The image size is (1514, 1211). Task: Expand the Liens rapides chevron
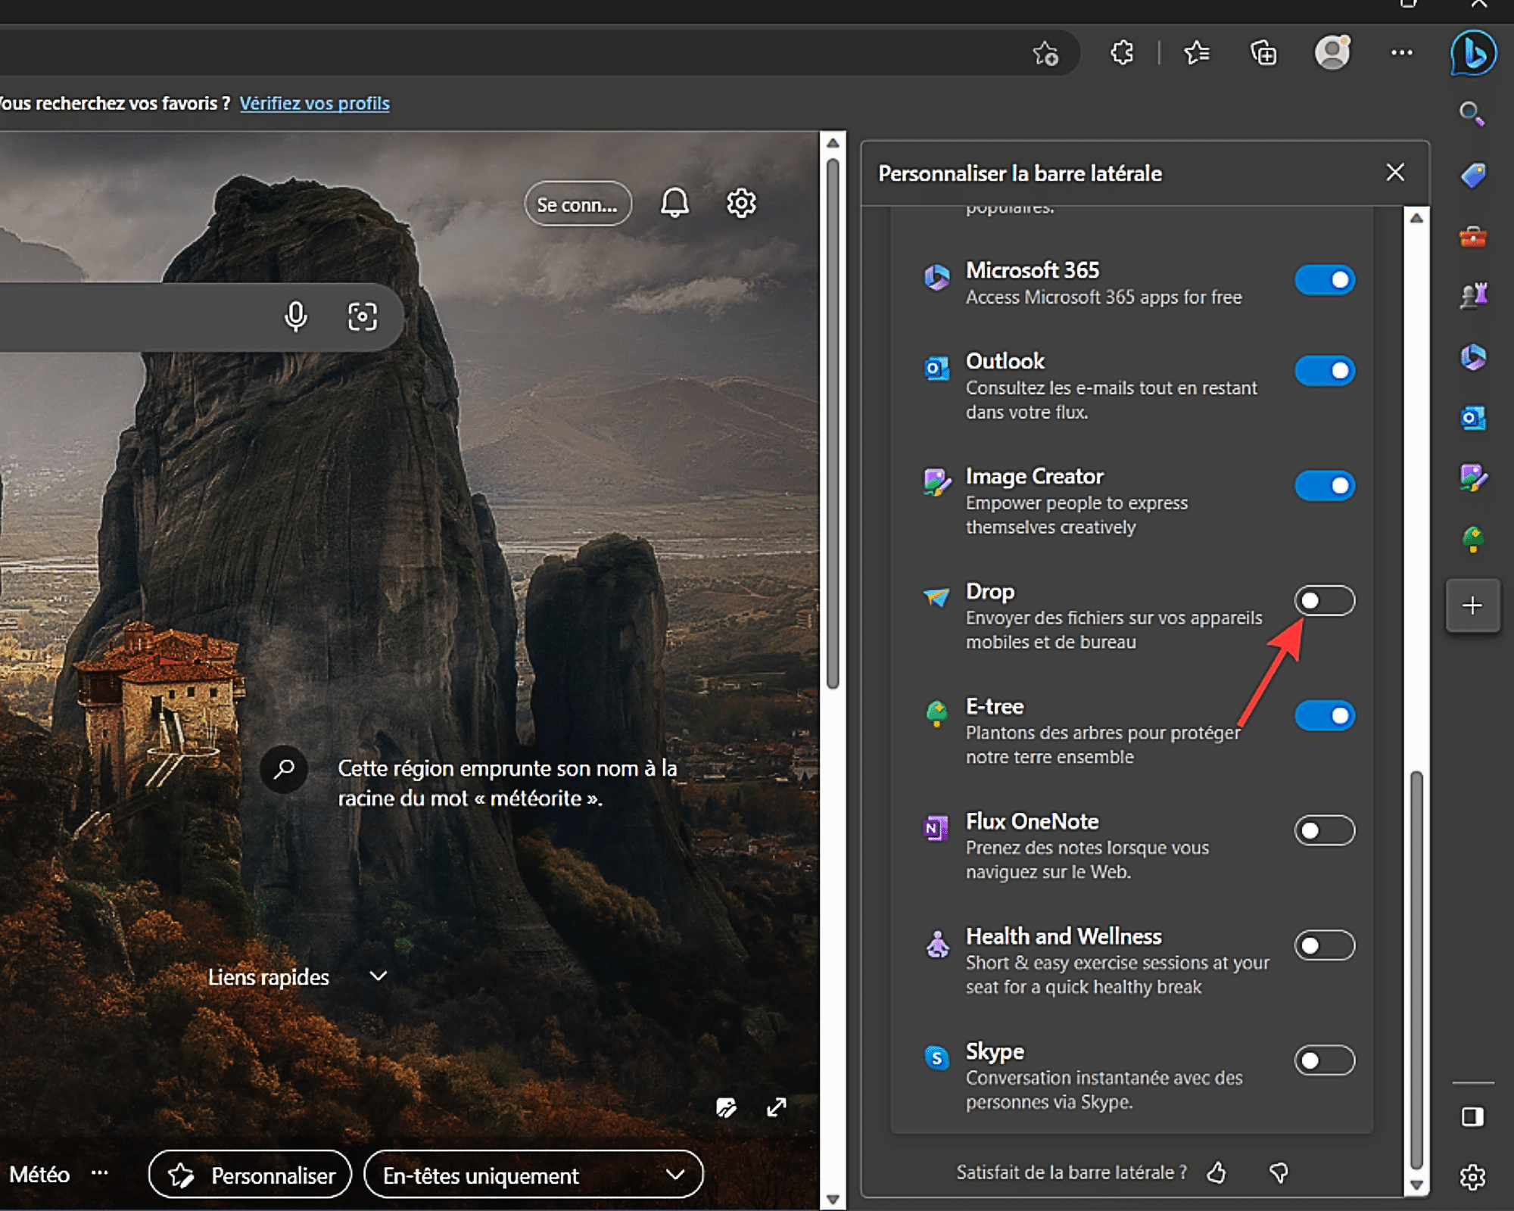[378, 976]
